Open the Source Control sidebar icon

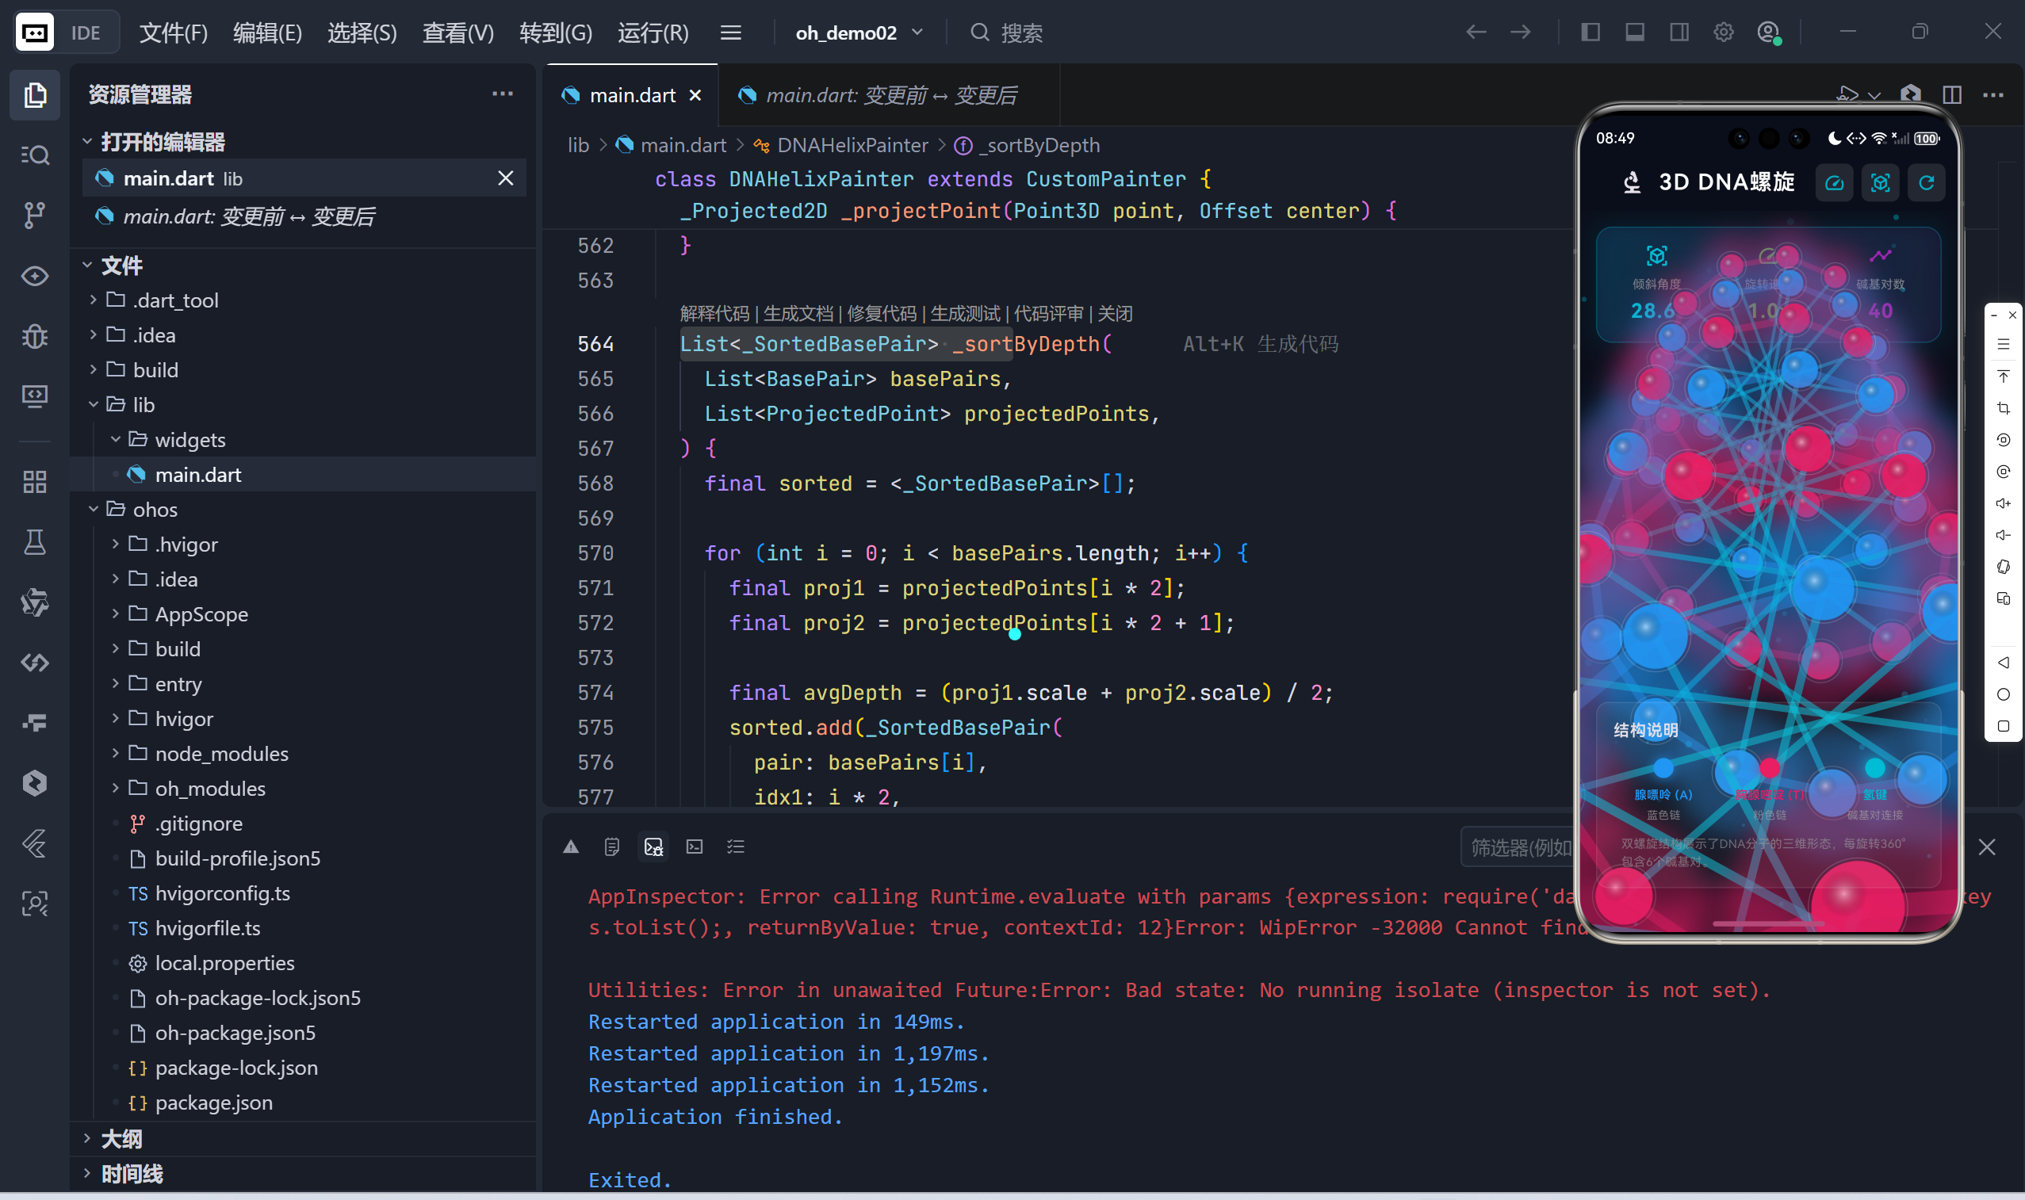[34, 215]
